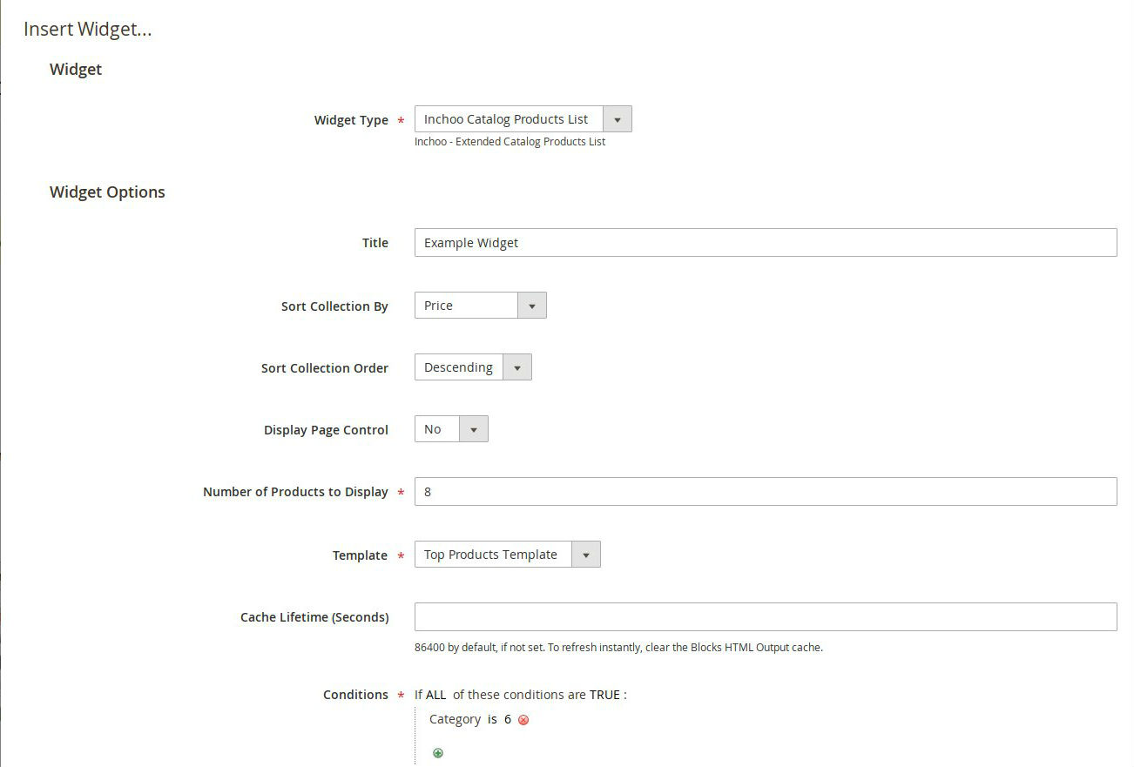The width and height of the screenshot is (1134, 767).
Task: Remove the Category is 6 condition
Action: (523, 720)
